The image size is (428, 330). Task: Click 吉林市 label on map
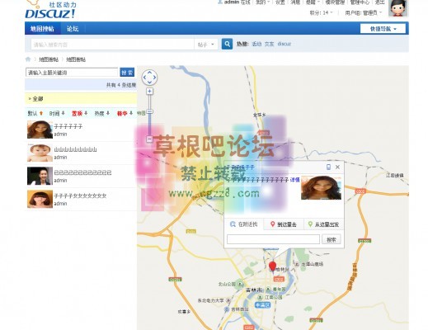click(254, 290)
